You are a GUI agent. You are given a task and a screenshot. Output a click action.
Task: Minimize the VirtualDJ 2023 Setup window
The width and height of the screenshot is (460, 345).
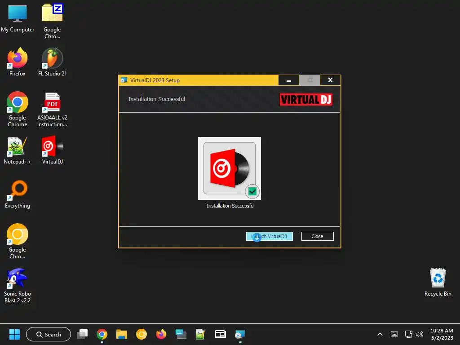(x=289, y=80)
